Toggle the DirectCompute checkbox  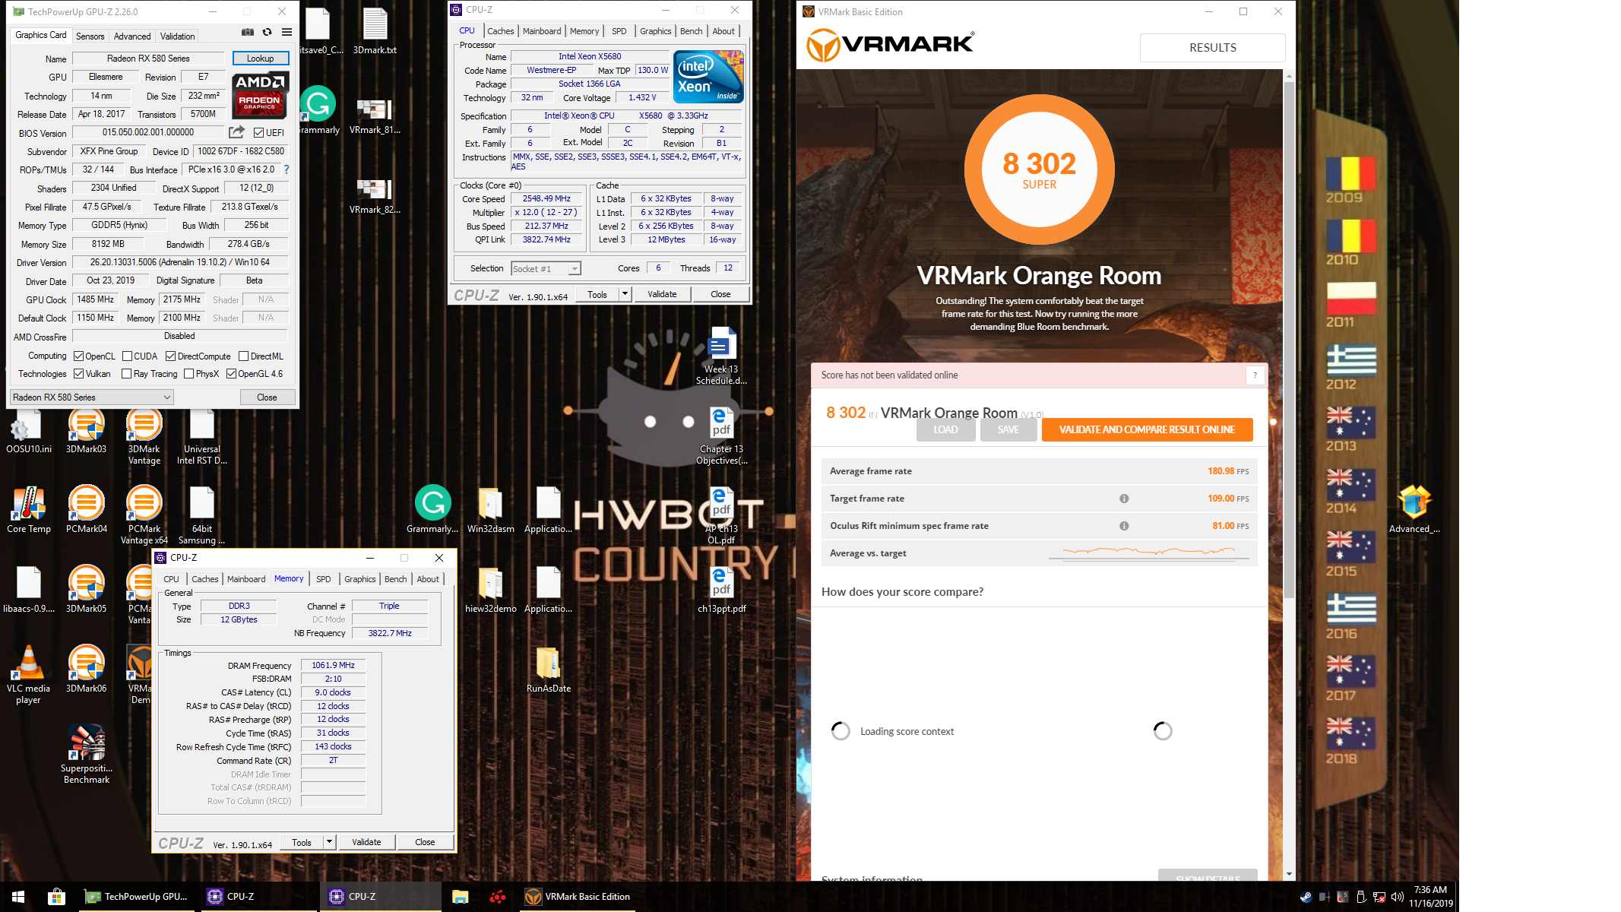(170, 356)
